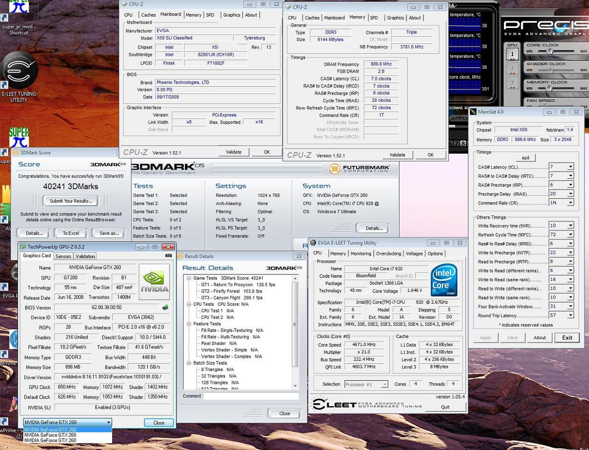This screenshot has height=450, width=589.
Task: Click the BIOS save chip icon in GPU-Z
Action: 166,307
